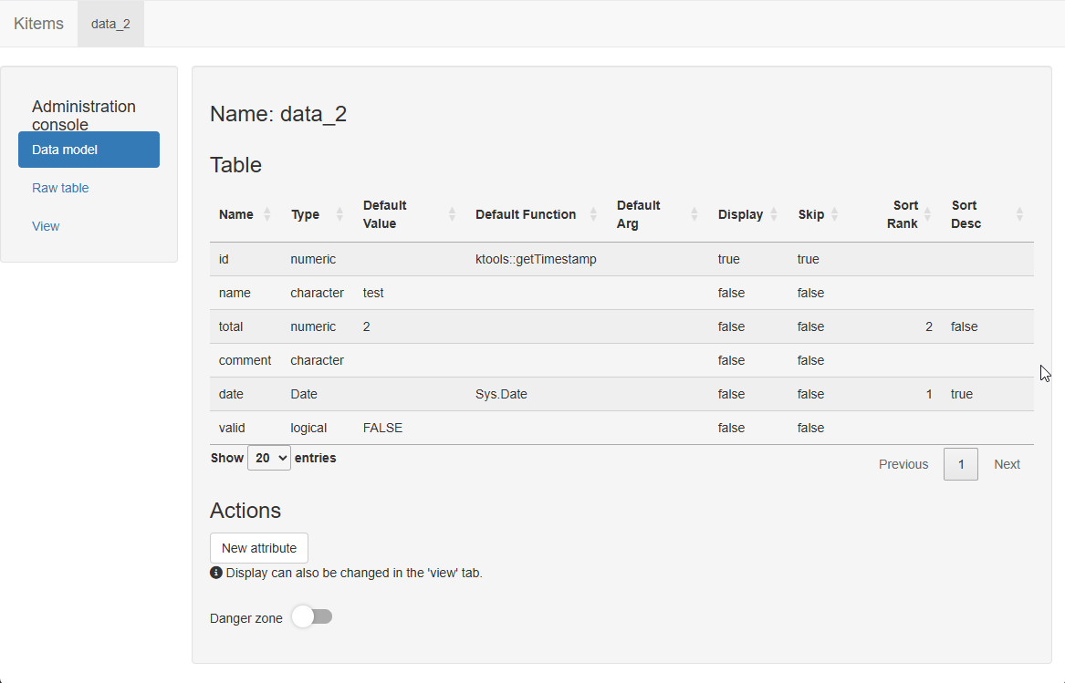Click Default Value column sort arrows
The width and height of the screenshot is (1065, 683).
[x=452, y=214]
